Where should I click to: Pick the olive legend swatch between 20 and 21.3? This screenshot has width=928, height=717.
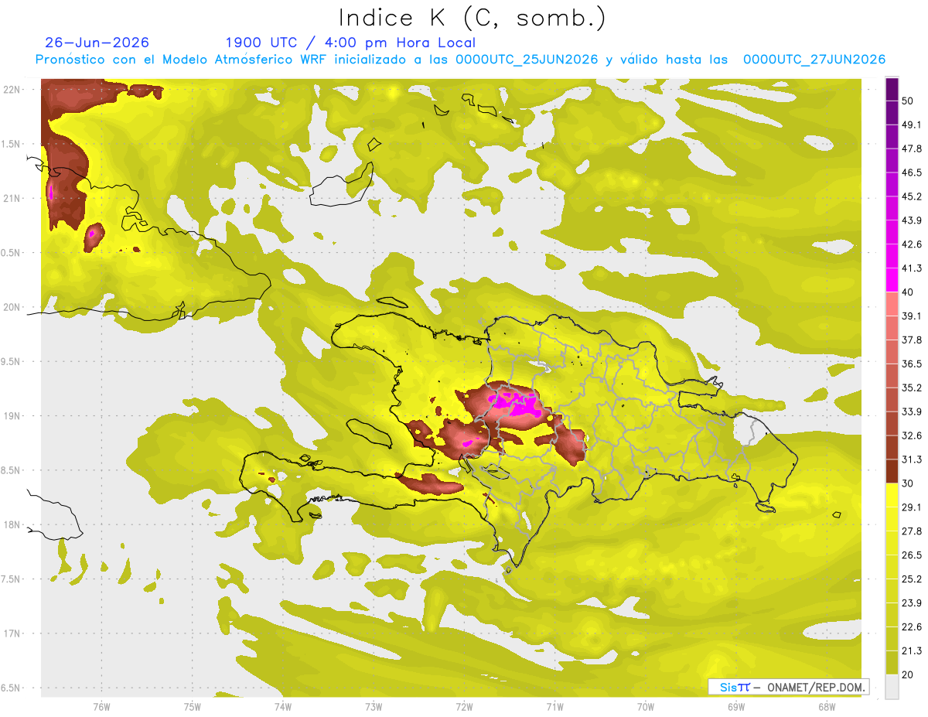(892, 662)
